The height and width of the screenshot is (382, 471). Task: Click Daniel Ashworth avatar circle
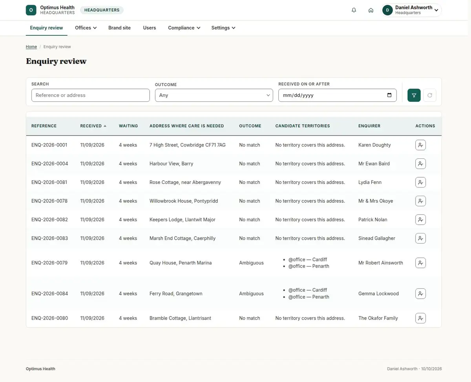(387, 10)
